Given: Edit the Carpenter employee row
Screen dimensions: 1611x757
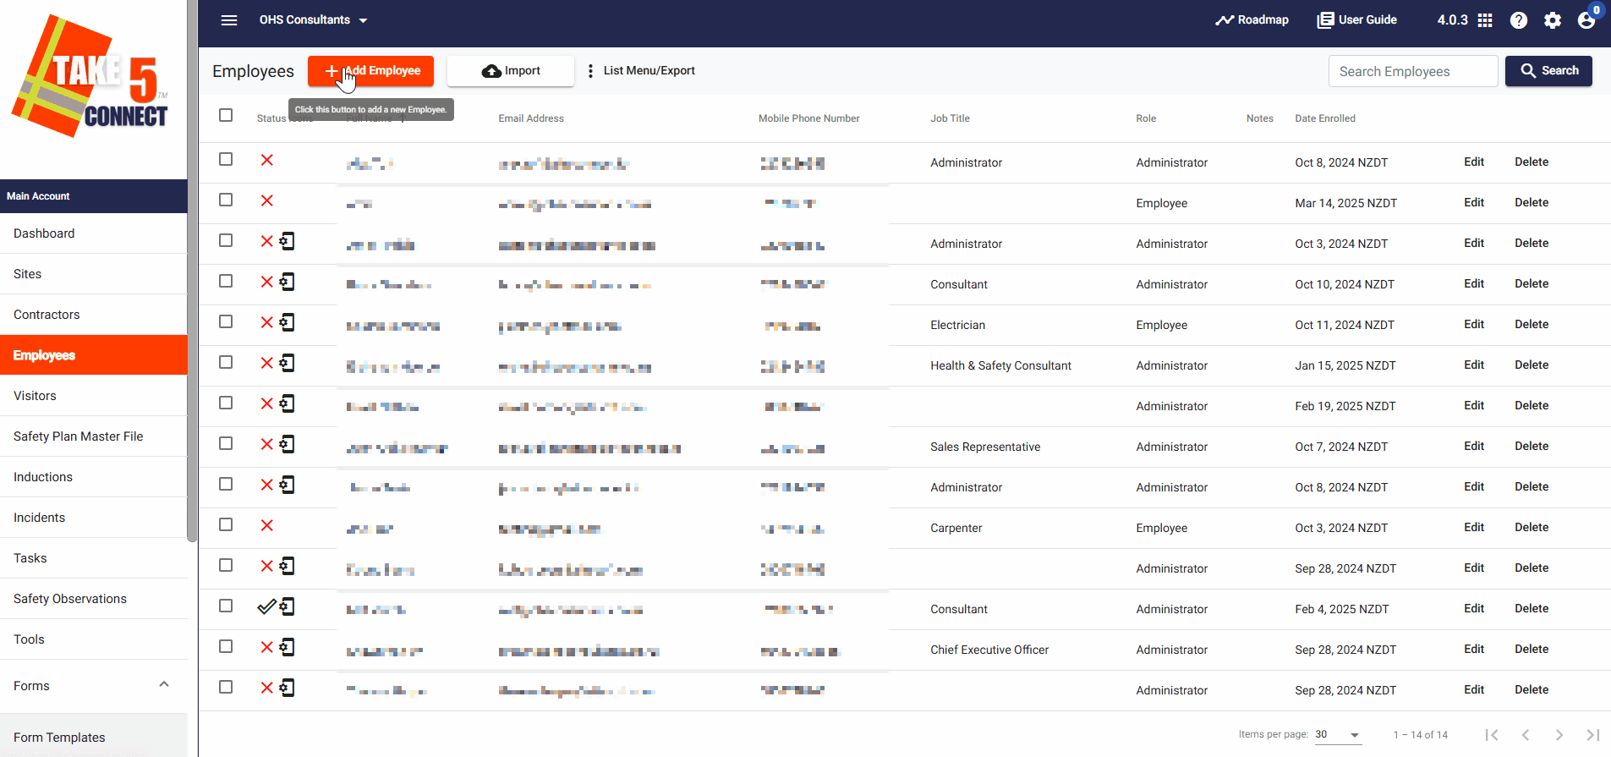Looking at the screenshot, I should coord(1474,527).
